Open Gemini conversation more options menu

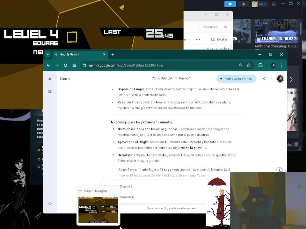tap(272, 79)
